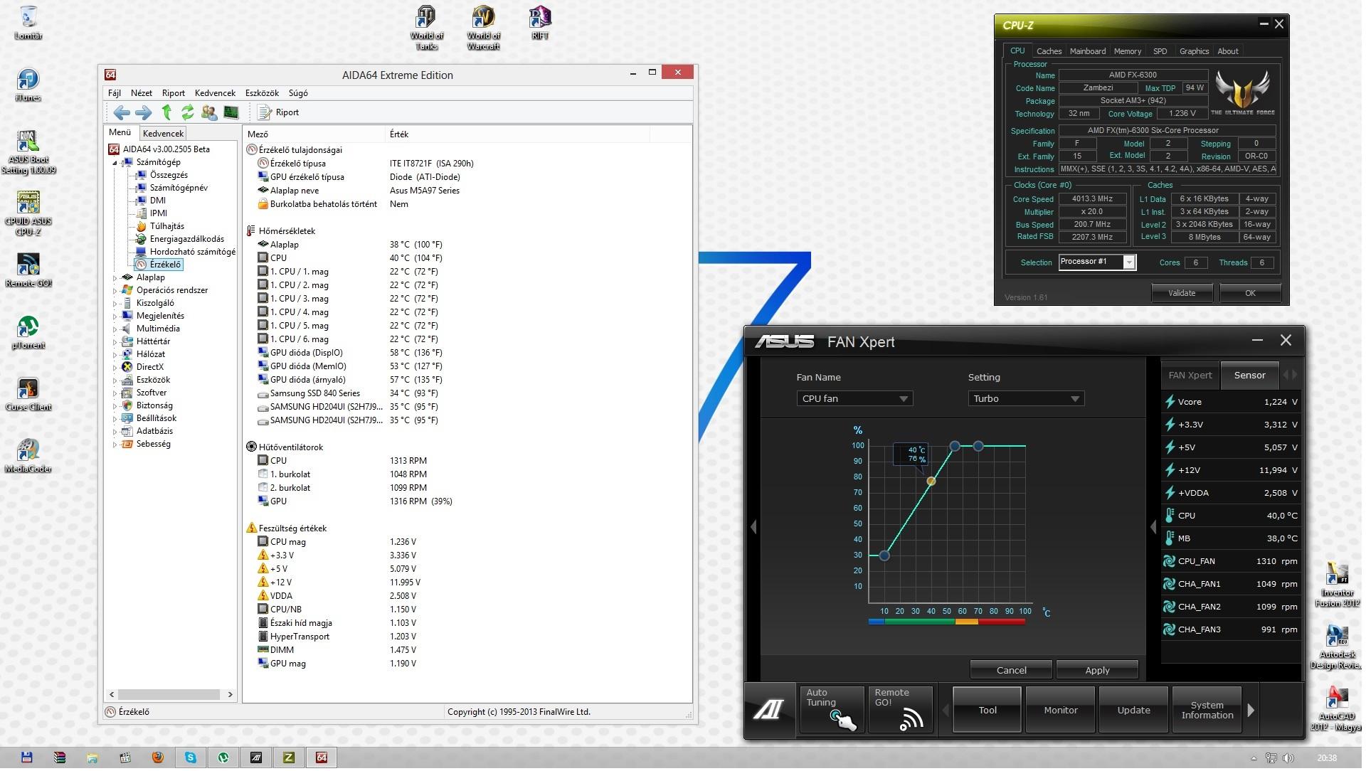Switch to the Mainboard tab in CPU-Z
The image size is (1366, 771).
point(1087,51)
